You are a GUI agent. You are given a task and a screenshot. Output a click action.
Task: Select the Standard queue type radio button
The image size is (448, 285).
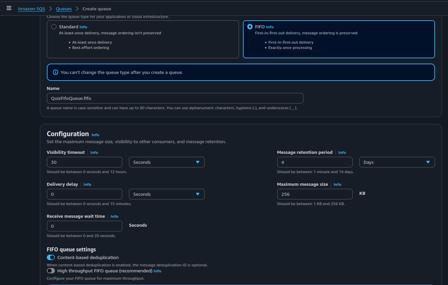coord(54,27)
